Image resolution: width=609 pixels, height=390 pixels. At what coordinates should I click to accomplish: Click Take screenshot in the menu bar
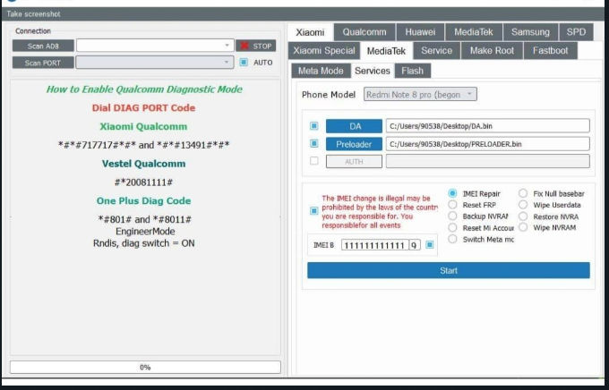click(33, 14)
